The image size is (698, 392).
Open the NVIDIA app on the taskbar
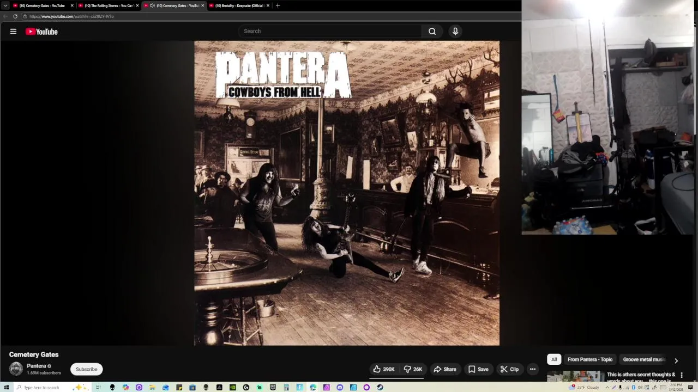[x=232, y=387]
